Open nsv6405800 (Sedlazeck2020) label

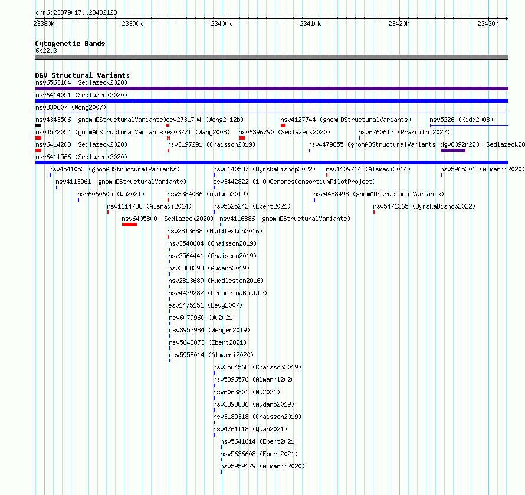168,219
